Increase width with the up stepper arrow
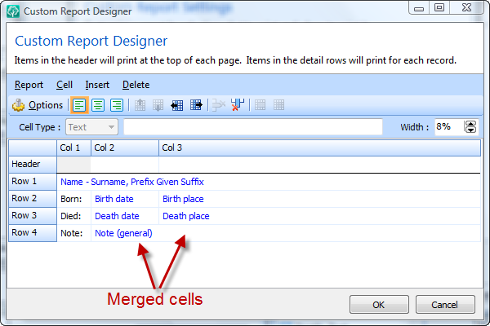The width and height of the screenshot is (490, 326). [470, 124]
